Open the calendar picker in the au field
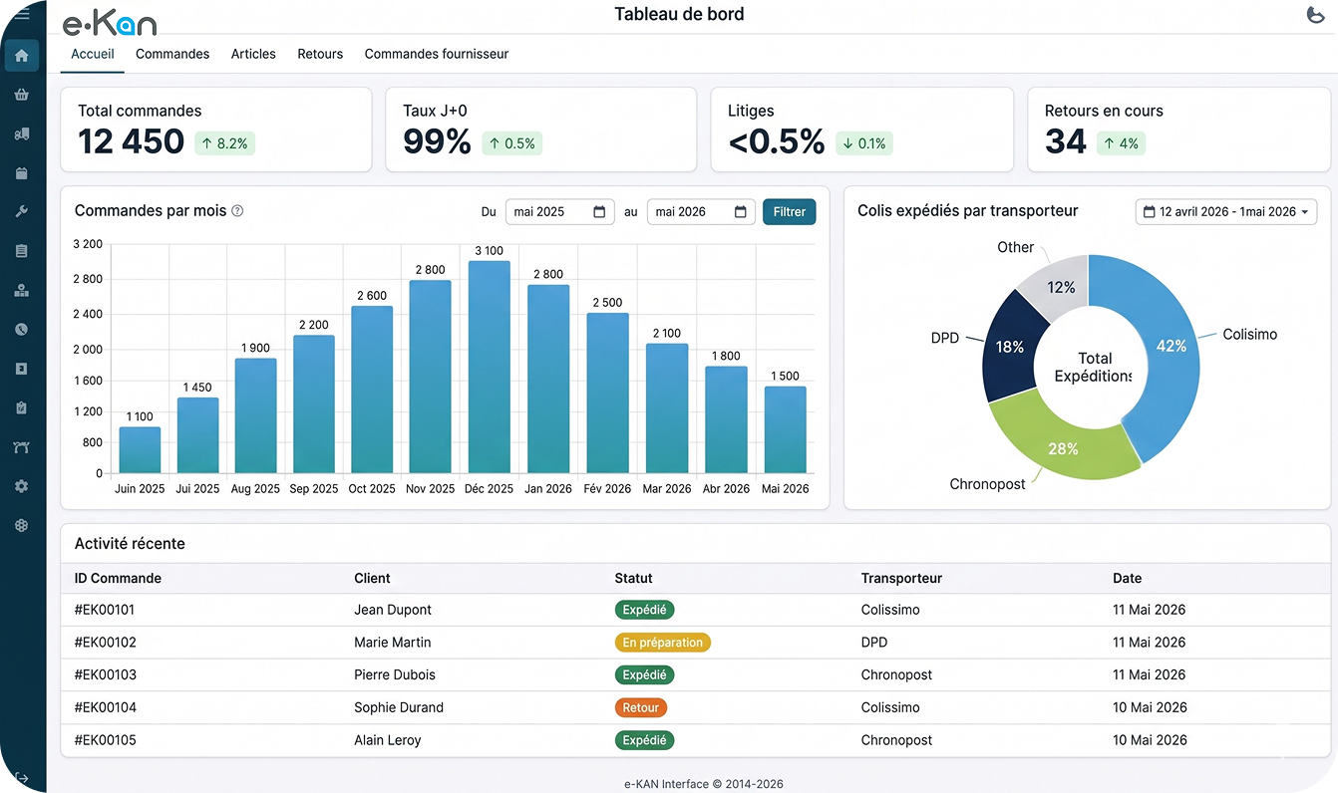 point(741,212)
